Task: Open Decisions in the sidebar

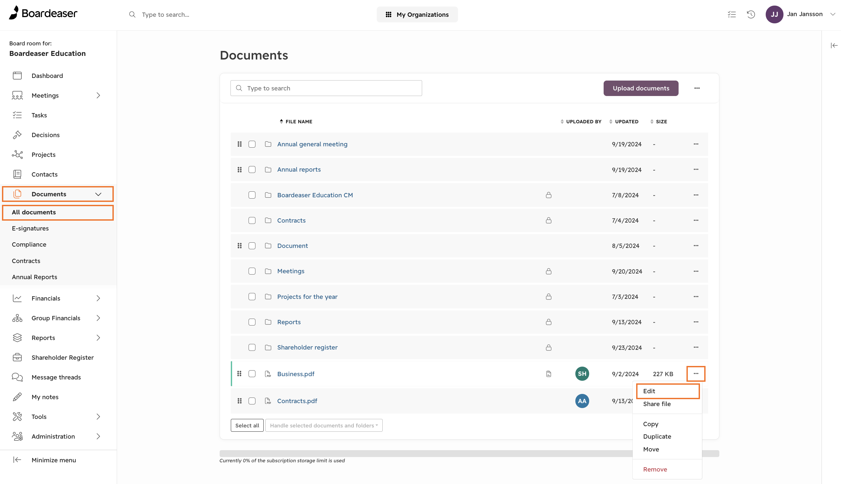Action: tap(45, 135)
